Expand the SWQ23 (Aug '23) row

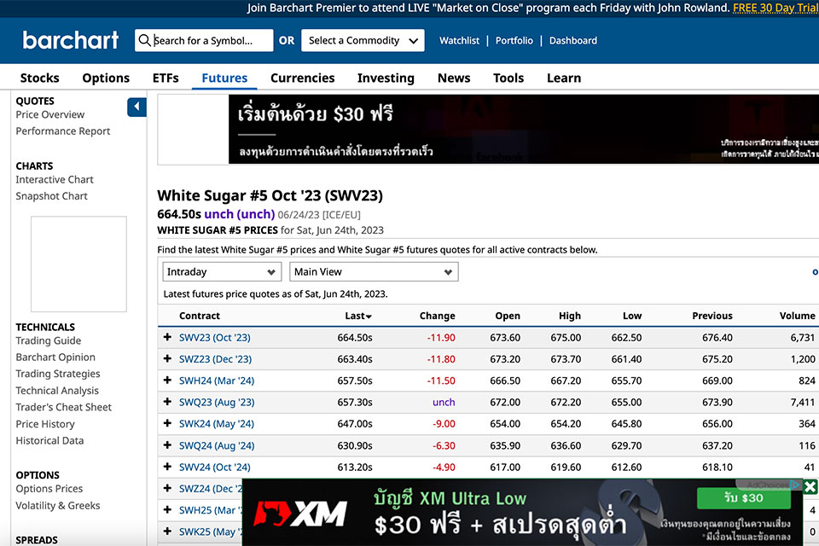tap(167, 402)
